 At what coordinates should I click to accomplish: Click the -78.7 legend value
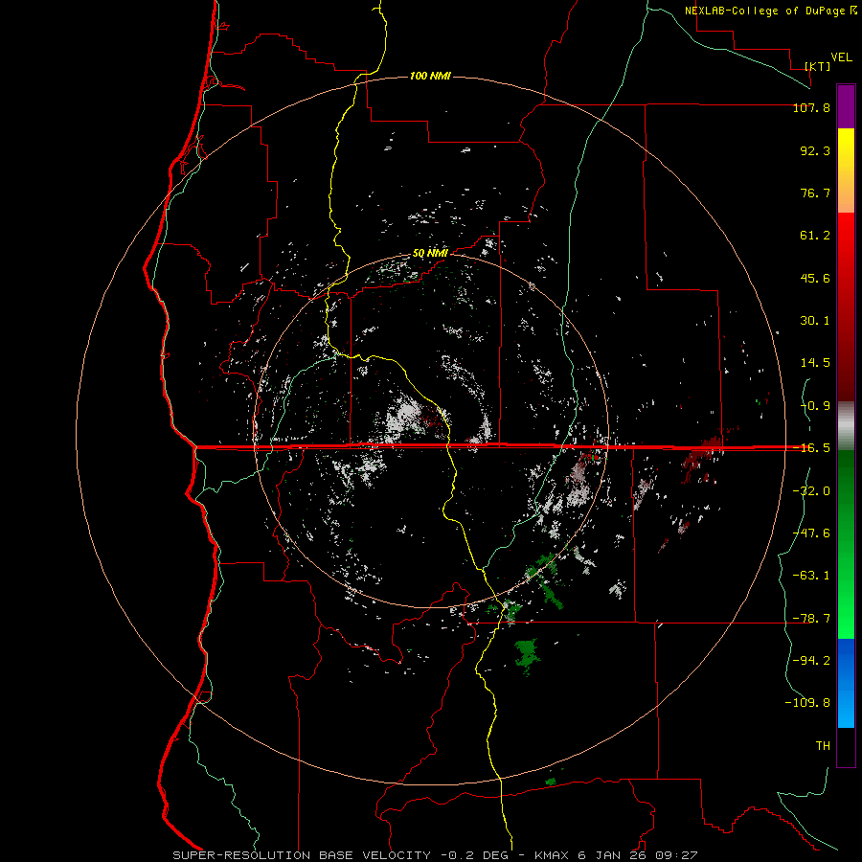click(811, 619)
